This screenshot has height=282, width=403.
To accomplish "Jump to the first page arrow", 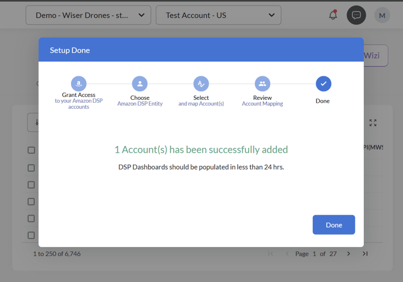I will tap(271, 254).
